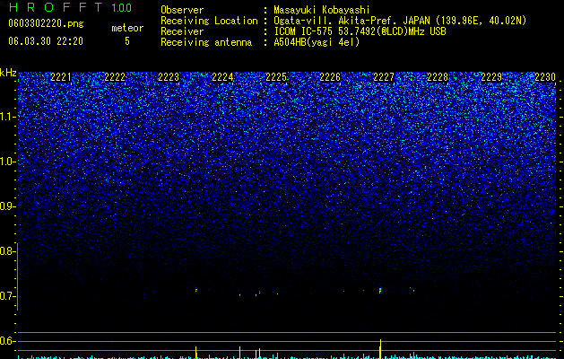Click the 2230 time marker label
Viewport: 564px width, 359px height.
(x=545, y=77)
